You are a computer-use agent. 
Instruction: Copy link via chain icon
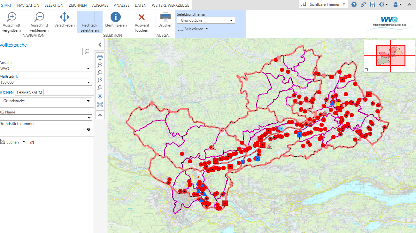tap(363, 4)
